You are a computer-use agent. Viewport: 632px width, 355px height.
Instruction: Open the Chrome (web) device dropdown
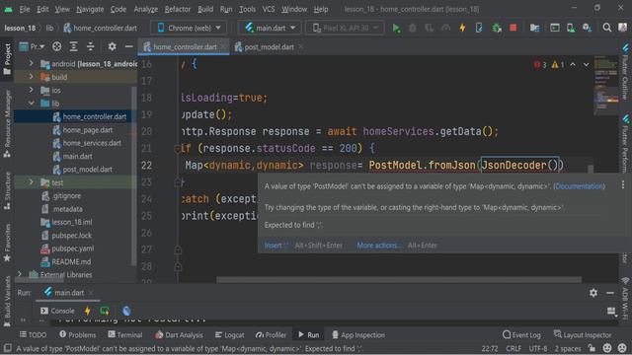[189, 28]
